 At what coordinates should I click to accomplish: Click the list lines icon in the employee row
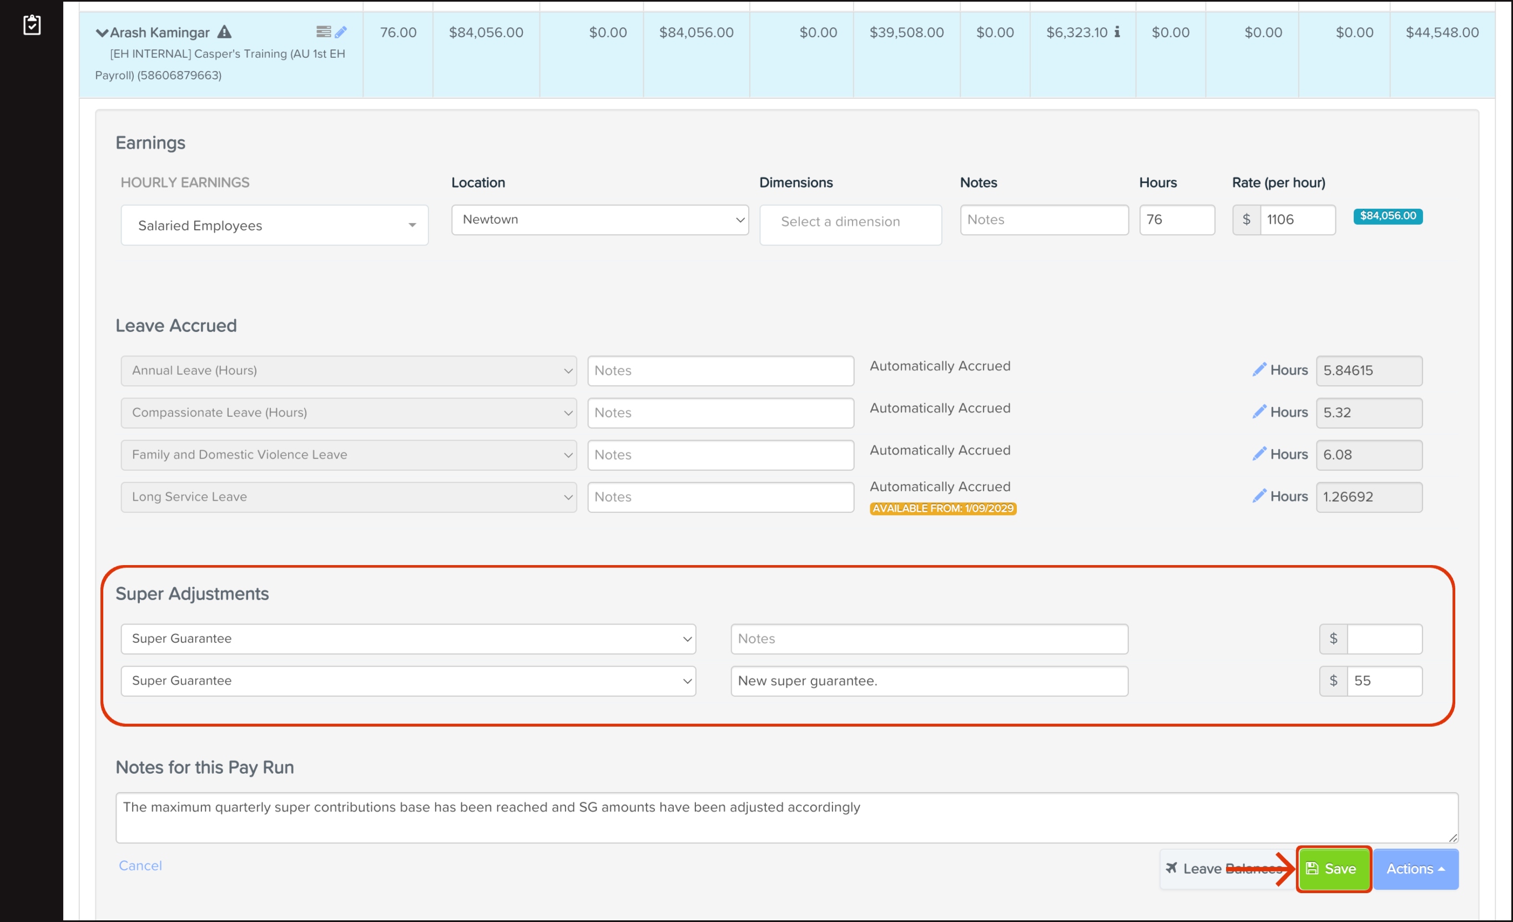(323, 31)
